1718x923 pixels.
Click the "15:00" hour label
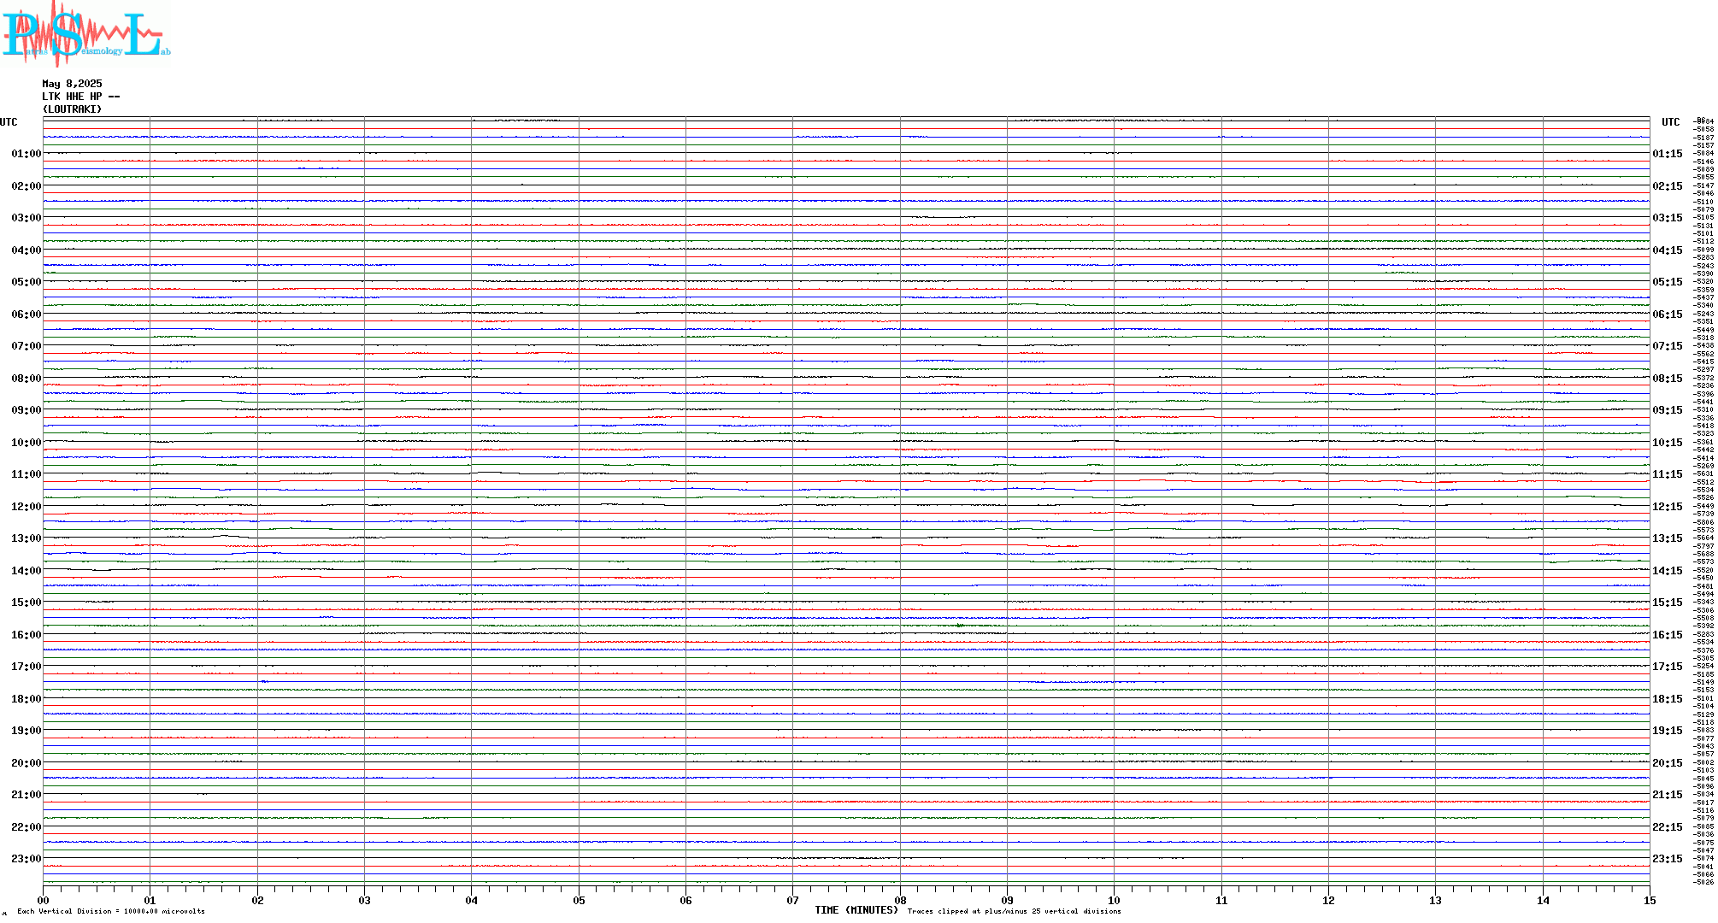(x=26, y=603)
